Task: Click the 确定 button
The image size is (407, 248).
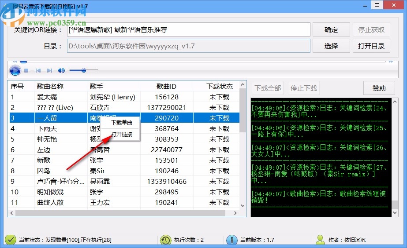Action: point(331,29)
